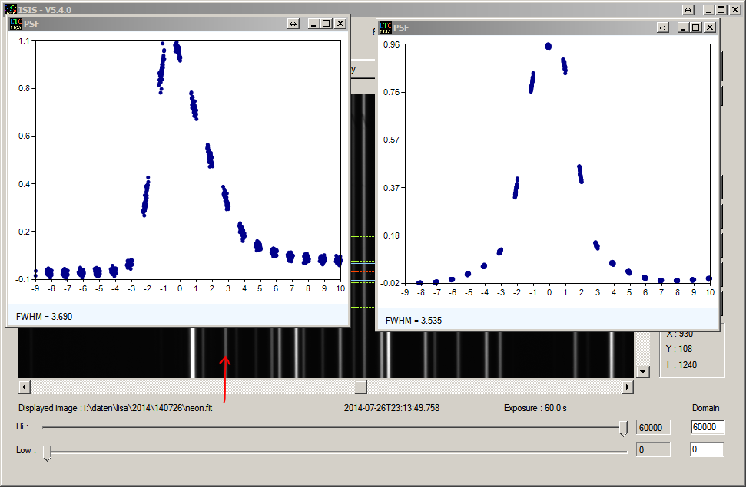Click the double-arrow button in left PSF window
746x487 pixels.
pos(293,24)
